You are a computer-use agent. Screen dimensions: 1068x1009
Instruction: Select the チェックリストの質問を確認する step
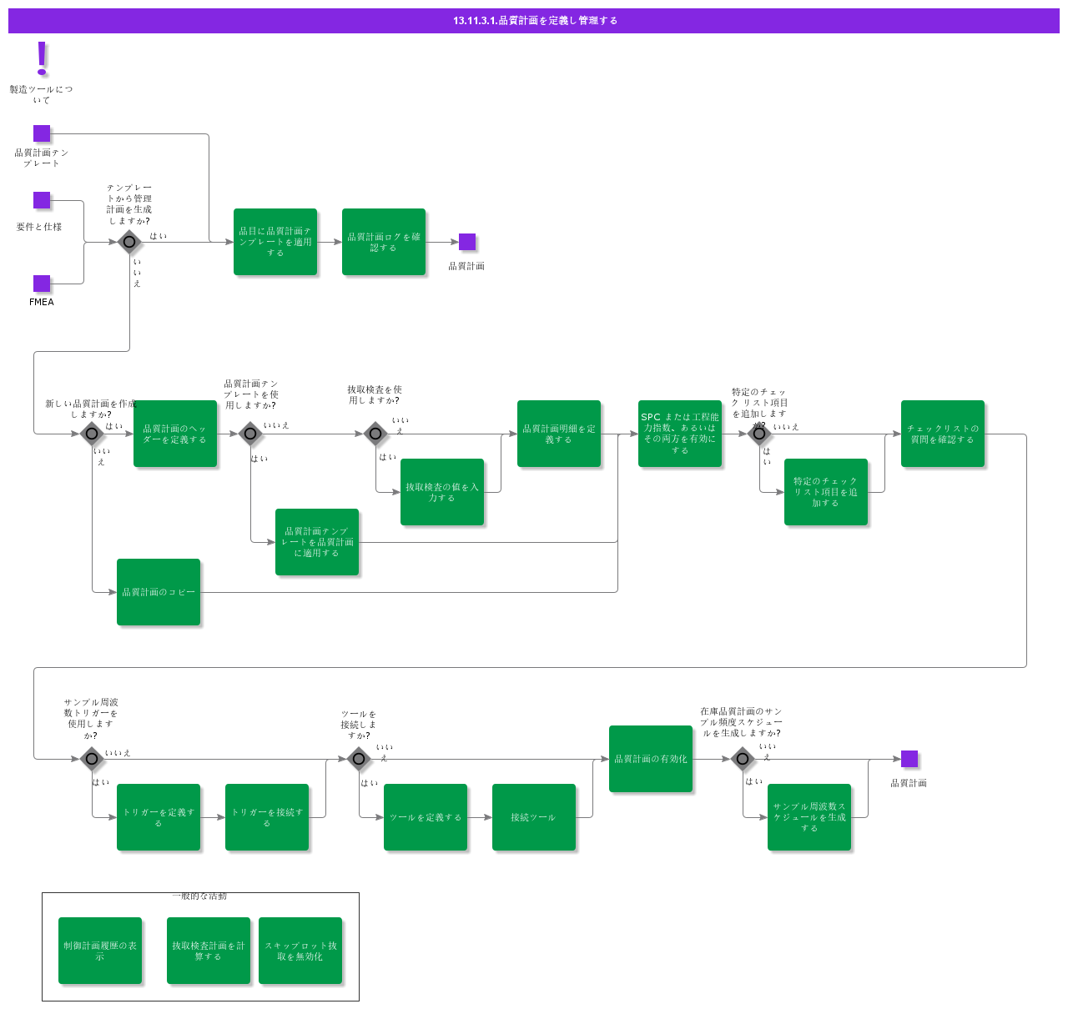point(943,433)
